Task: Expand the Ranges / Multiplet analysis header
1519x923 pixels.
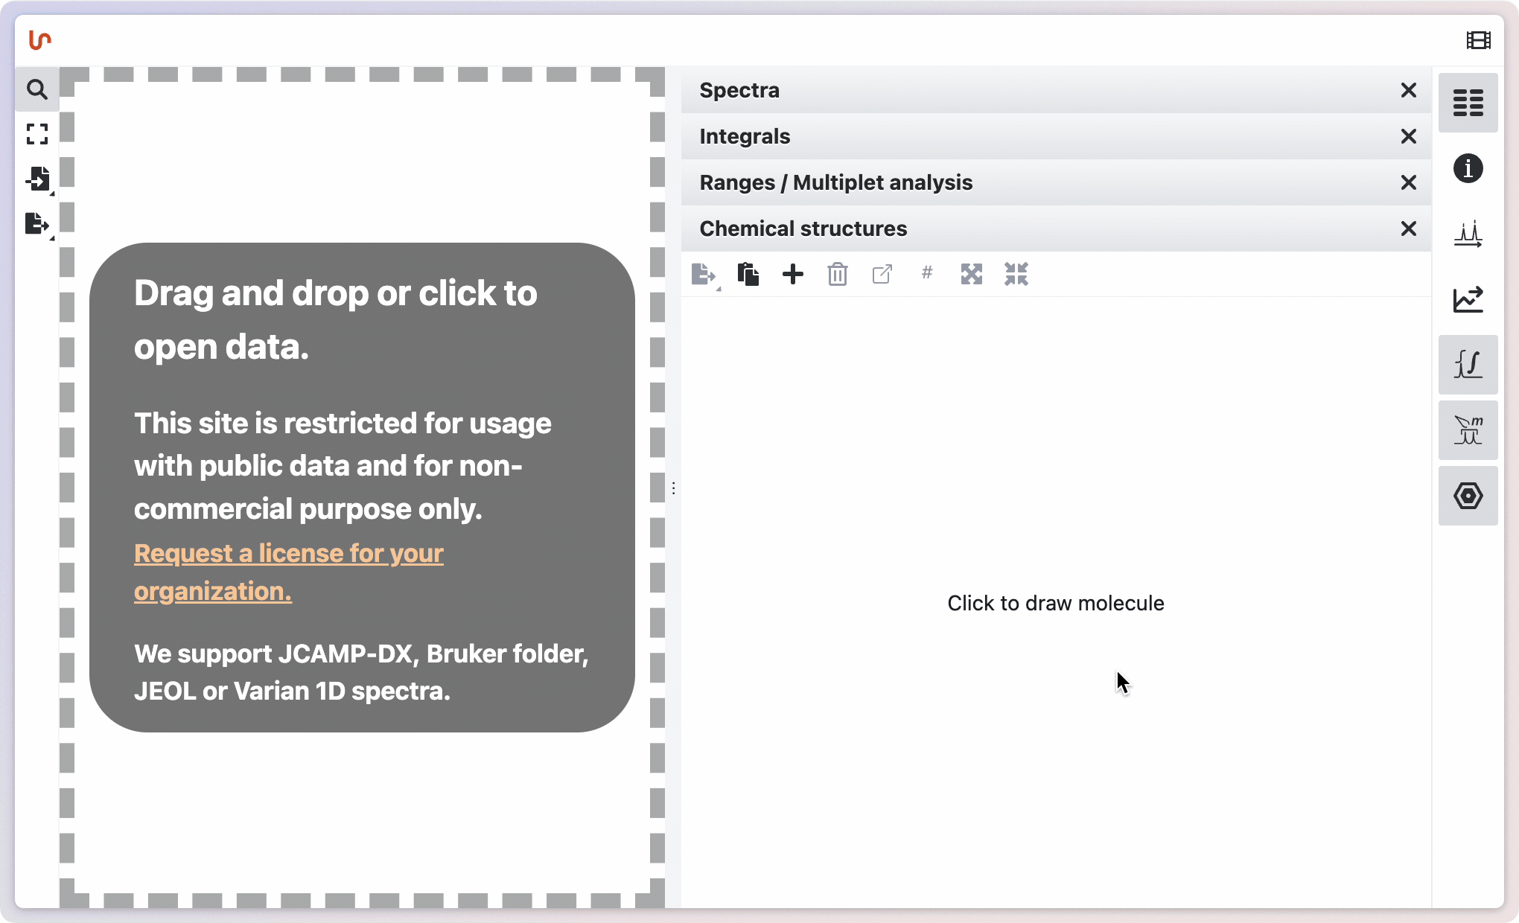Action: [835, 182]
